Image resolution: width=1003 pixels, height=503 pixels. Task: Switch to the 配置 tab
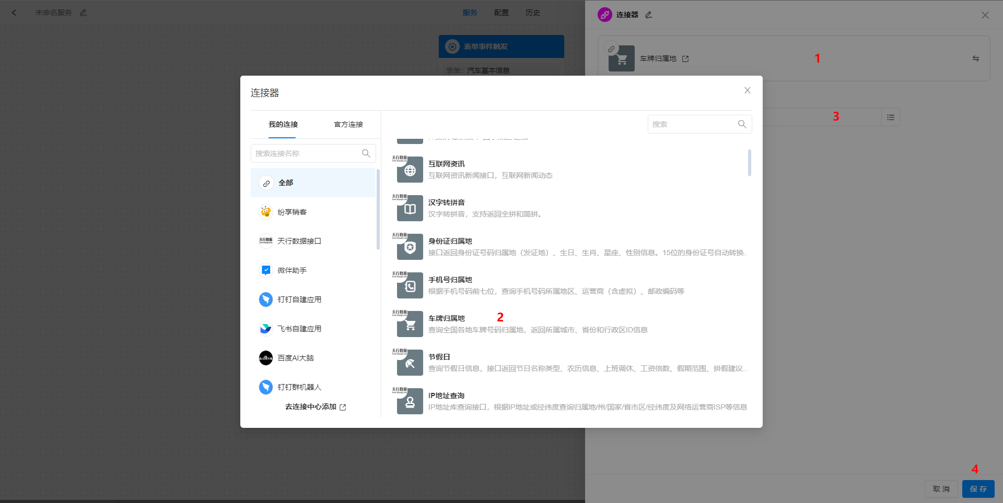click(x=500, y=12)
